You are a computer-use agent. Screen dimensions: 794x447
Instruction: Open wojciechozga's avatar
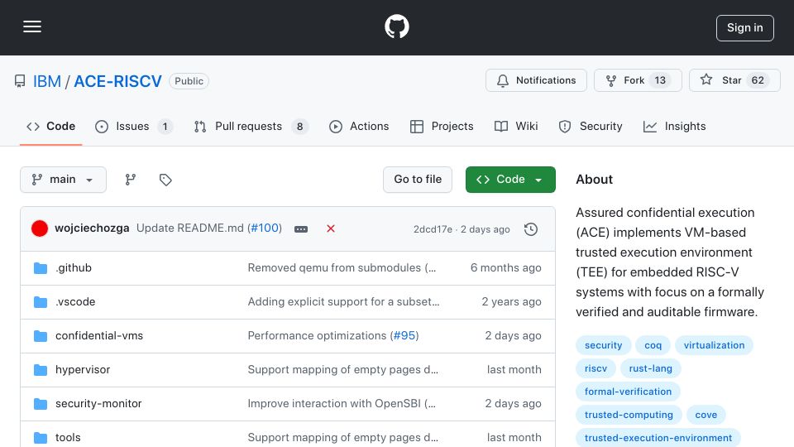40,228
